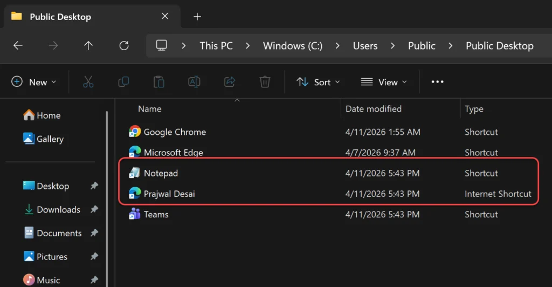552x287 pixels.
Task: Open Documents in navigation pane
Action: (53, 233)
